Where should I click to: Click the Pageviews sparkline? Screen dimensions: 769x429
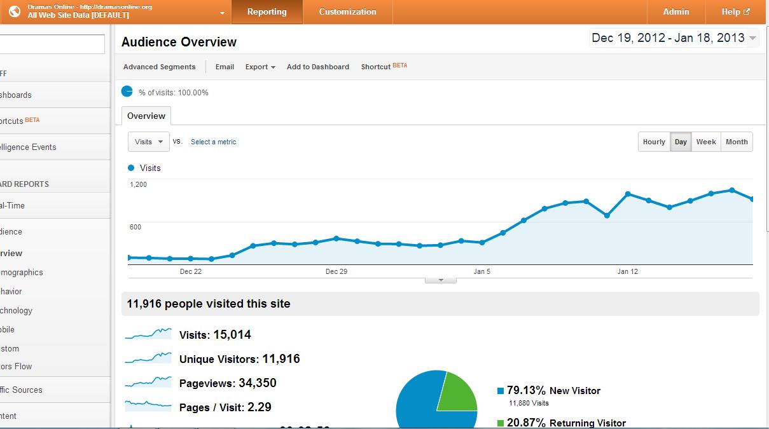[x=148, y=382]
